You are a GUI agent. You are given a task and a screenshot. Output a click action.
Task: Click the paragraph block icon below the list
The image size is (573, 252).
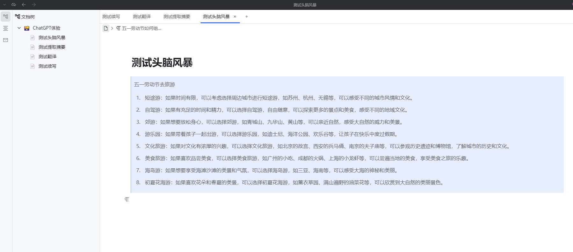127,199
